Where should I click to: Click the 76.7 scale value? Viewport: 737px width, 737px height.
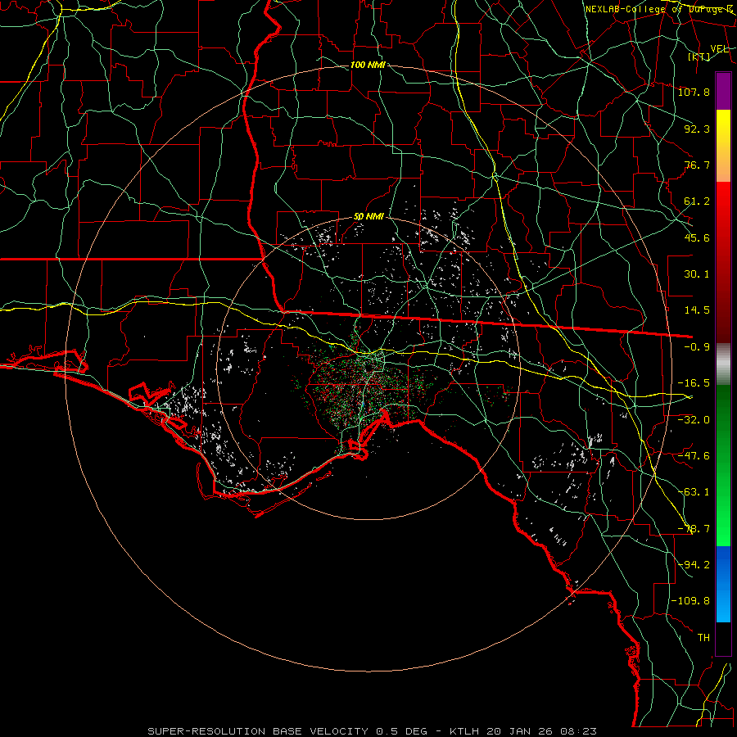coord(697,165)
